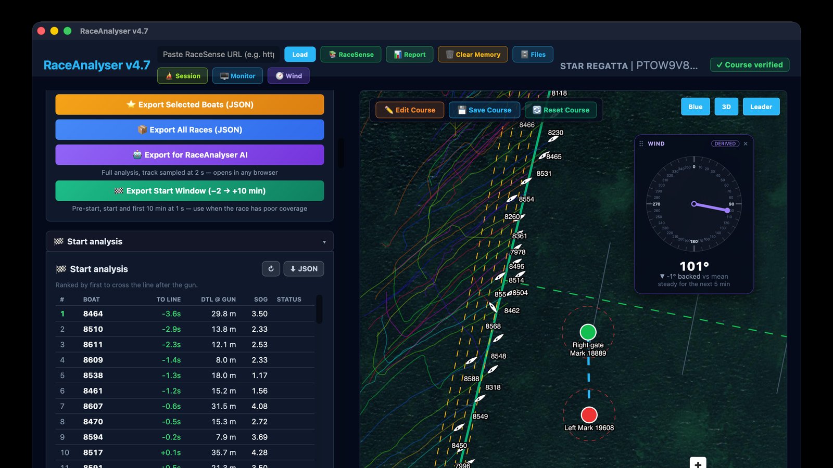
Task: Toggle the Blue map mode
Action: [x=696, y=107]
